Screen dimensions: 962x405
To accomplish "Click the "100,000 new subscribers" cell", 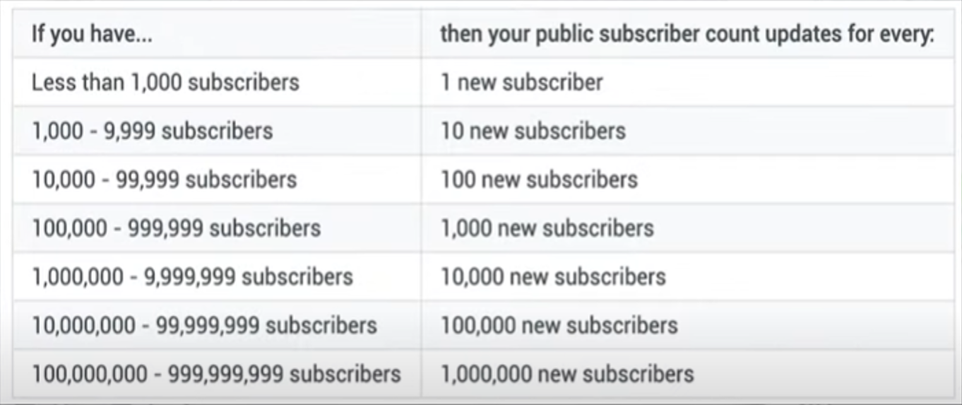I will click(x=559, y=325).
